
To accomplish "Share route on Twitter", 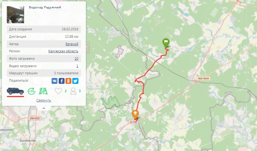I will pos(75,81).
